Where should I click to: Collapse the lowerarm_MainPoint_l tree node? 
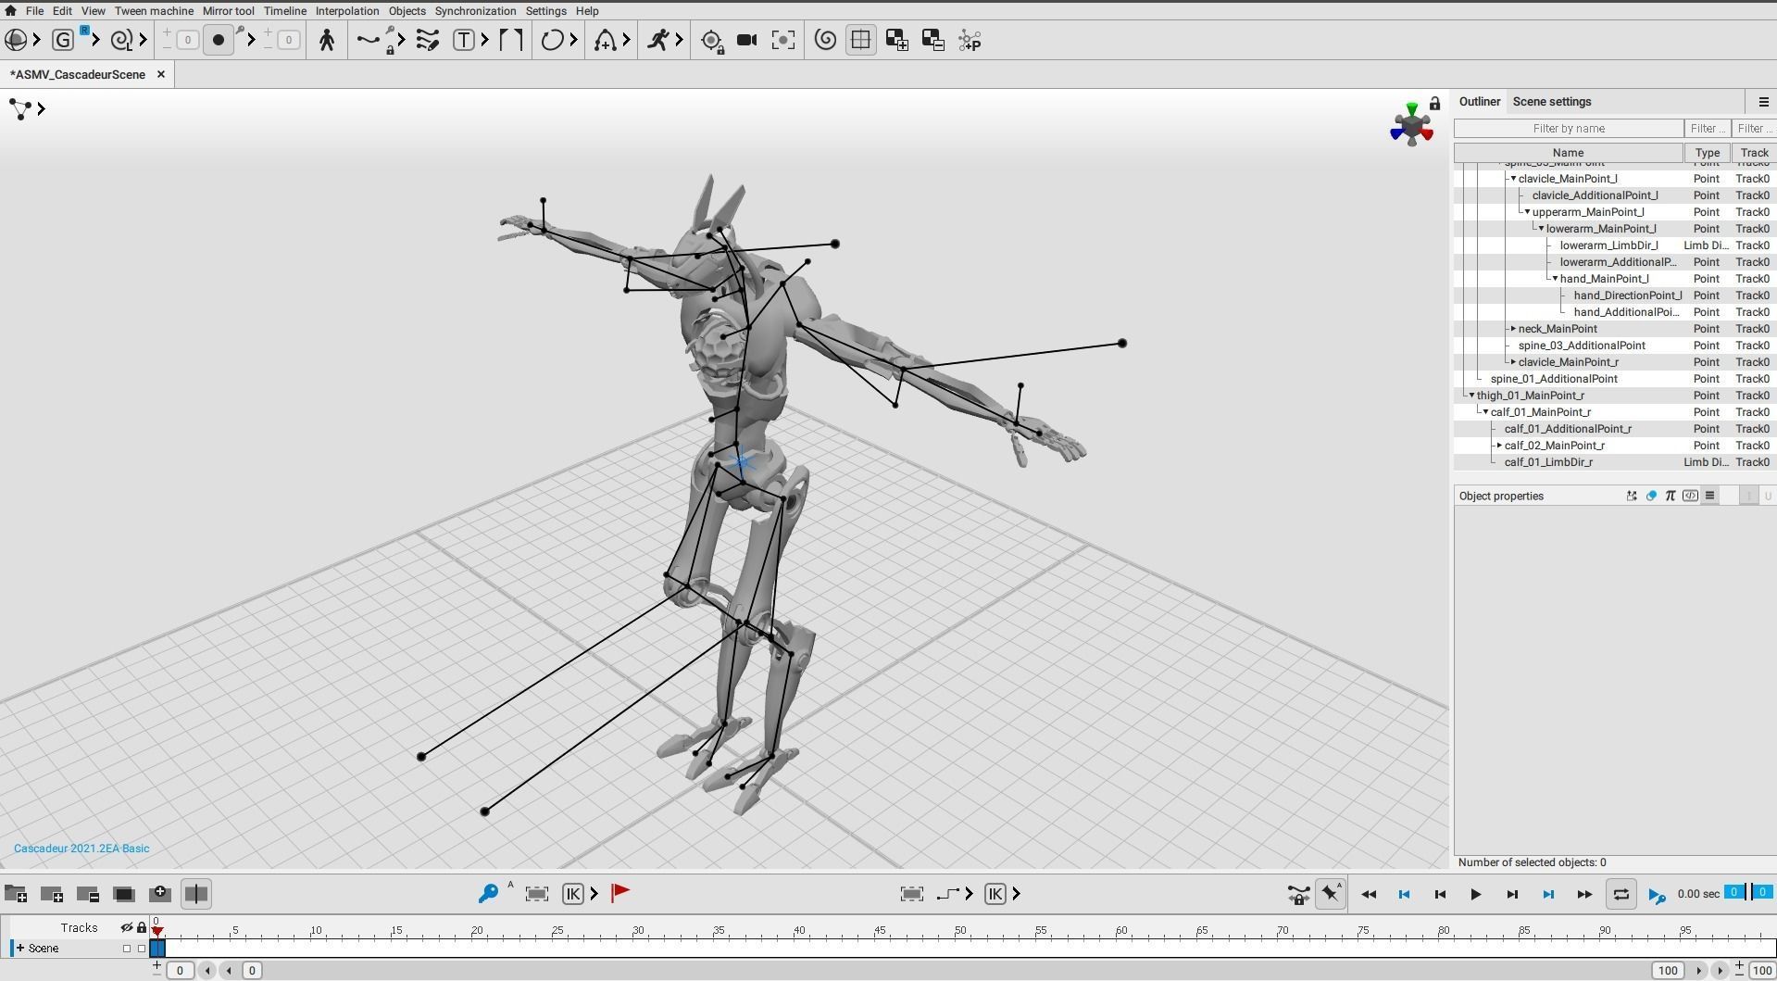click(x=1542, y=229)
